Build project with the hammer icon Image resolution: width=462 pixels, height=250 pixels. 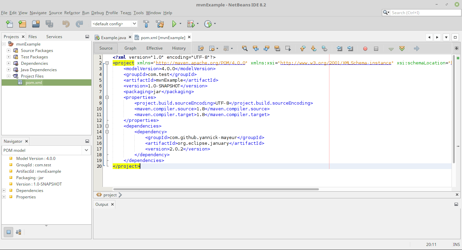[x=146, y=24]
